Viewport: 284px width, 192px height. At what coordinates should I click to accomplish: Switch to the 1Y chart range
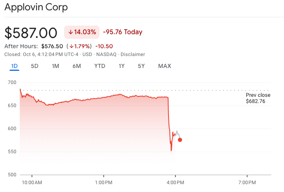[x=121, y=66]
